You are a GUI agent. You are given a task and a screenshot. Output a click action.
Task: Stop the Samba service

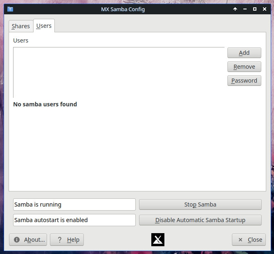[x=200, y=205]
